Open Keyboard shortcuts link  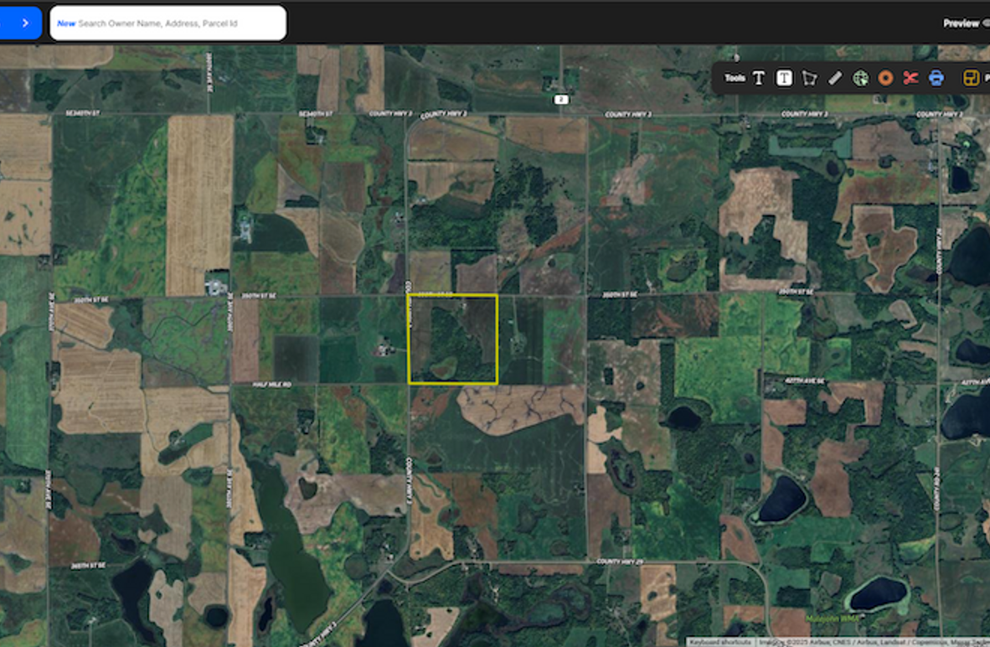[719, 642]
